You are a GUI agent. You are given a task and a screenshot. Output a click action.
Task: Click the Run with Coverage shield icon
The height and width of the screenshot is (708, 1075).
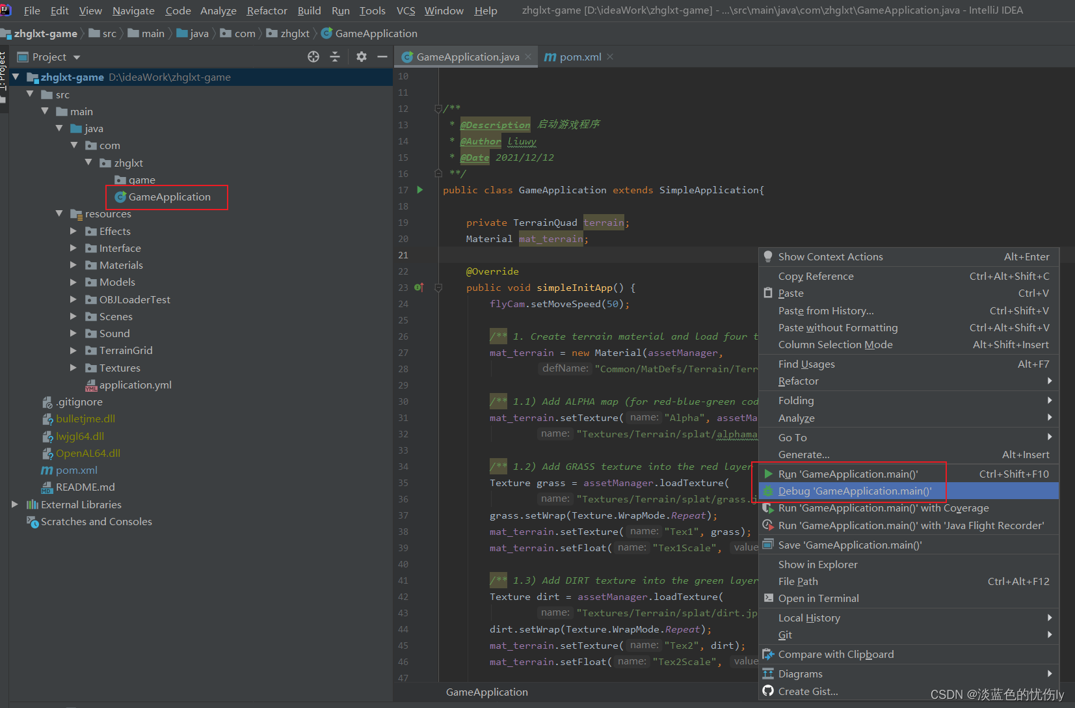pyautogui.click(x=768, y=508)
